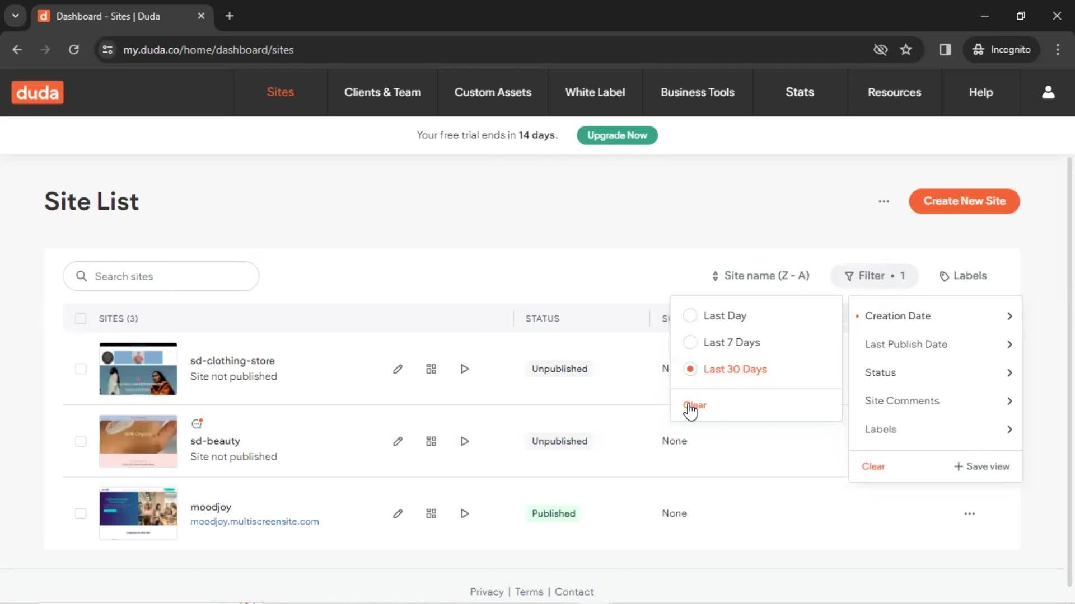Open the three-dot menu beside Create New Site
This screenshot has width=1075, height=604.
pyautogui.click(x=884, y=201)
